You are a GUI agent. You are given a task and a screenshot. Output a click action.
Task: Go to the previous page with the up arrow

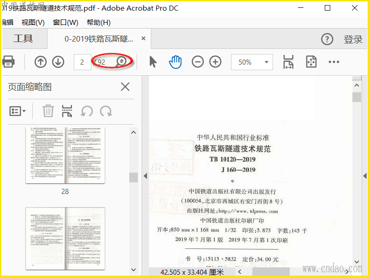pos(41,62)
